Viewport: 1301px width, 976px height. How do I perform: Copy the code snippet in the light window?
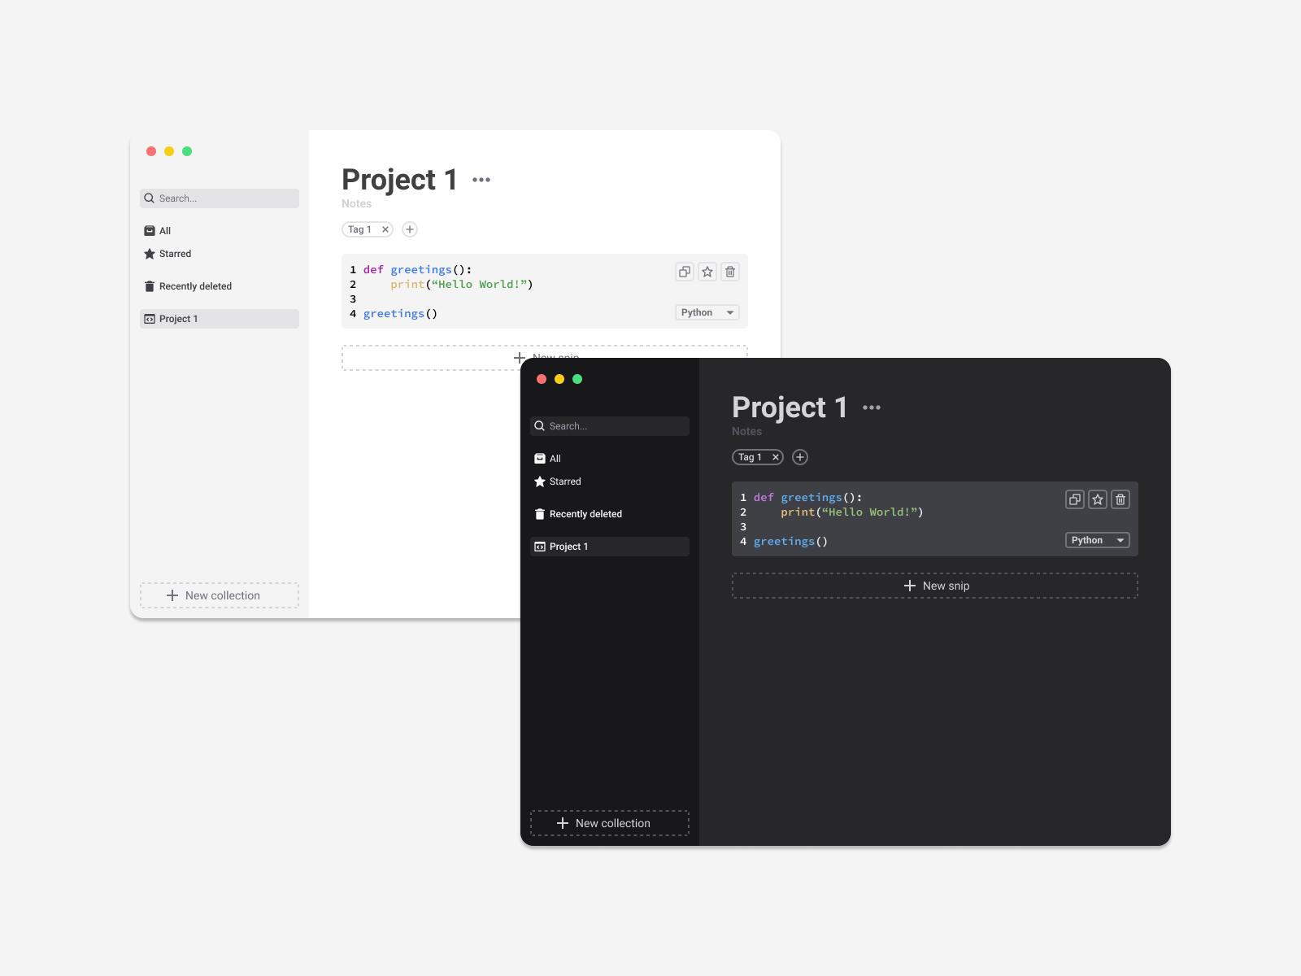pos(684,272)
